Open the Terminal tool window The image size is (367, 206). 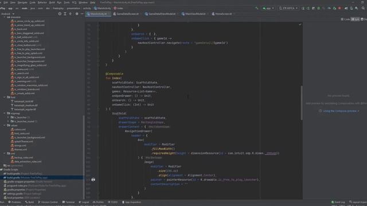[68, 202]
